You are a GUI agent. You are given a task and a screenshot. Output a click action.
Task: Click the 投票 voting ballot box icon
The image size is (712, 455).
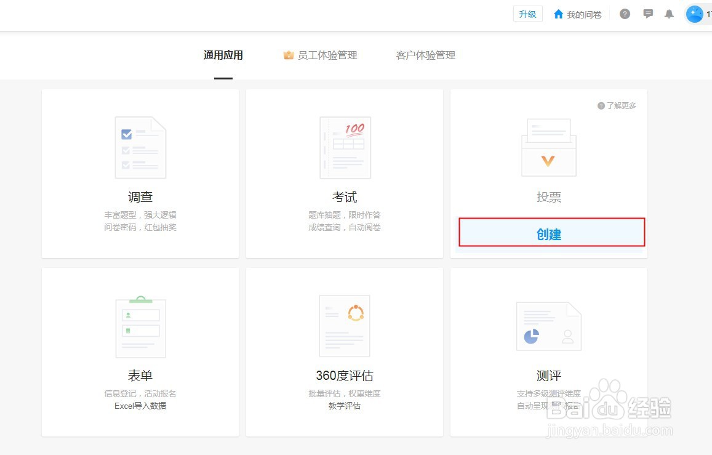(x=548, y=147)
